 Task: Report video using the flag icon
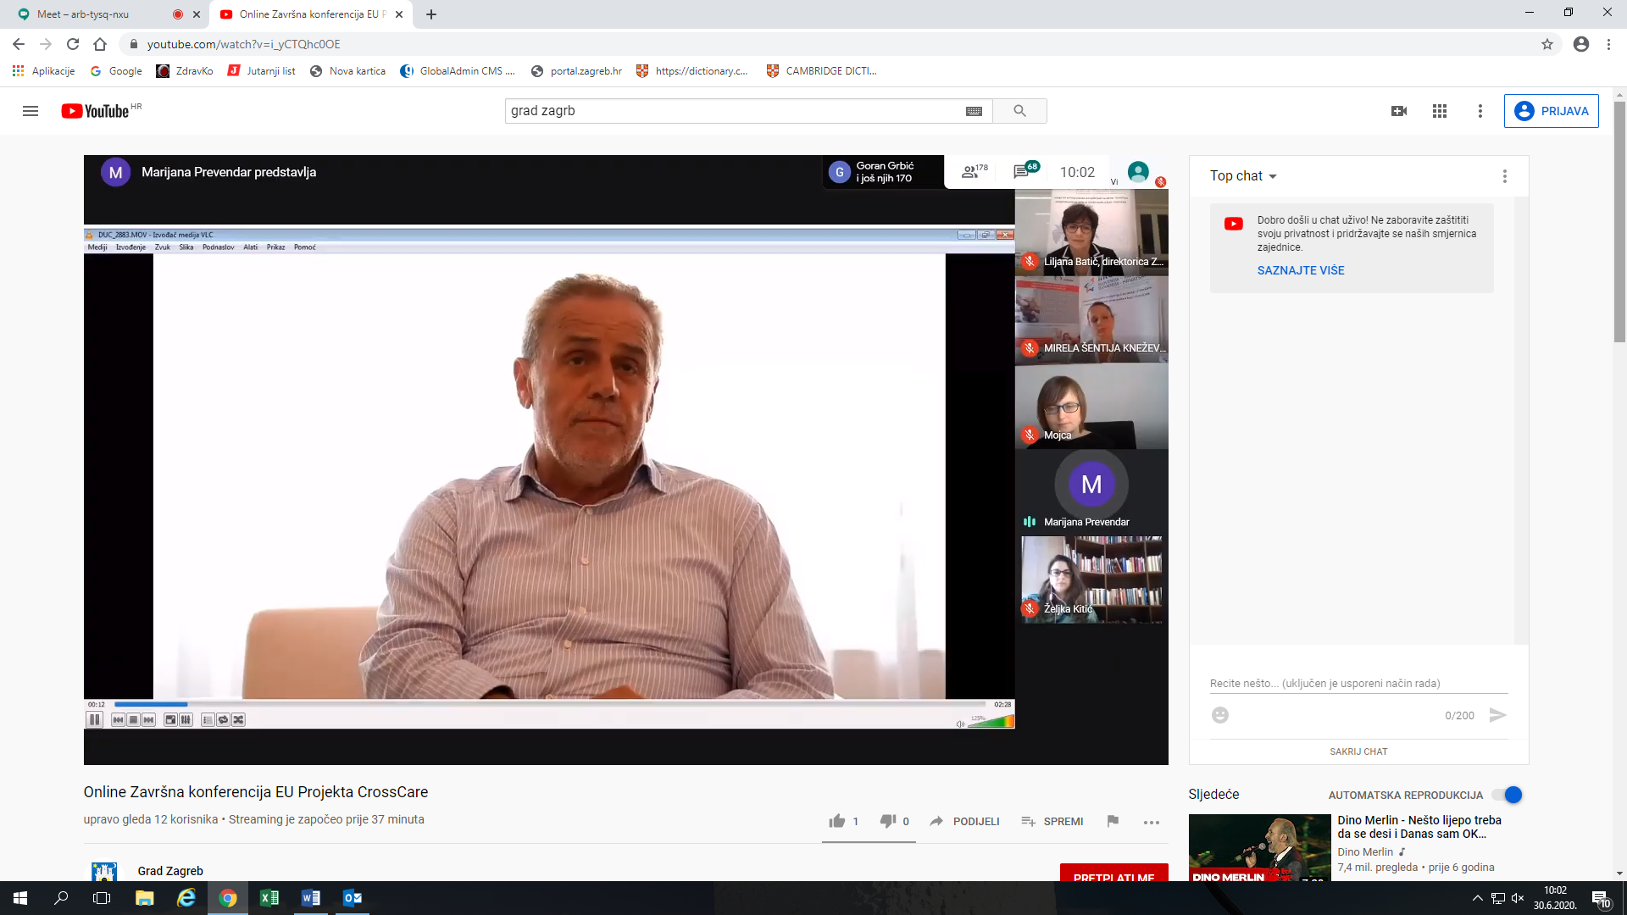click(x=1113, y=821)
